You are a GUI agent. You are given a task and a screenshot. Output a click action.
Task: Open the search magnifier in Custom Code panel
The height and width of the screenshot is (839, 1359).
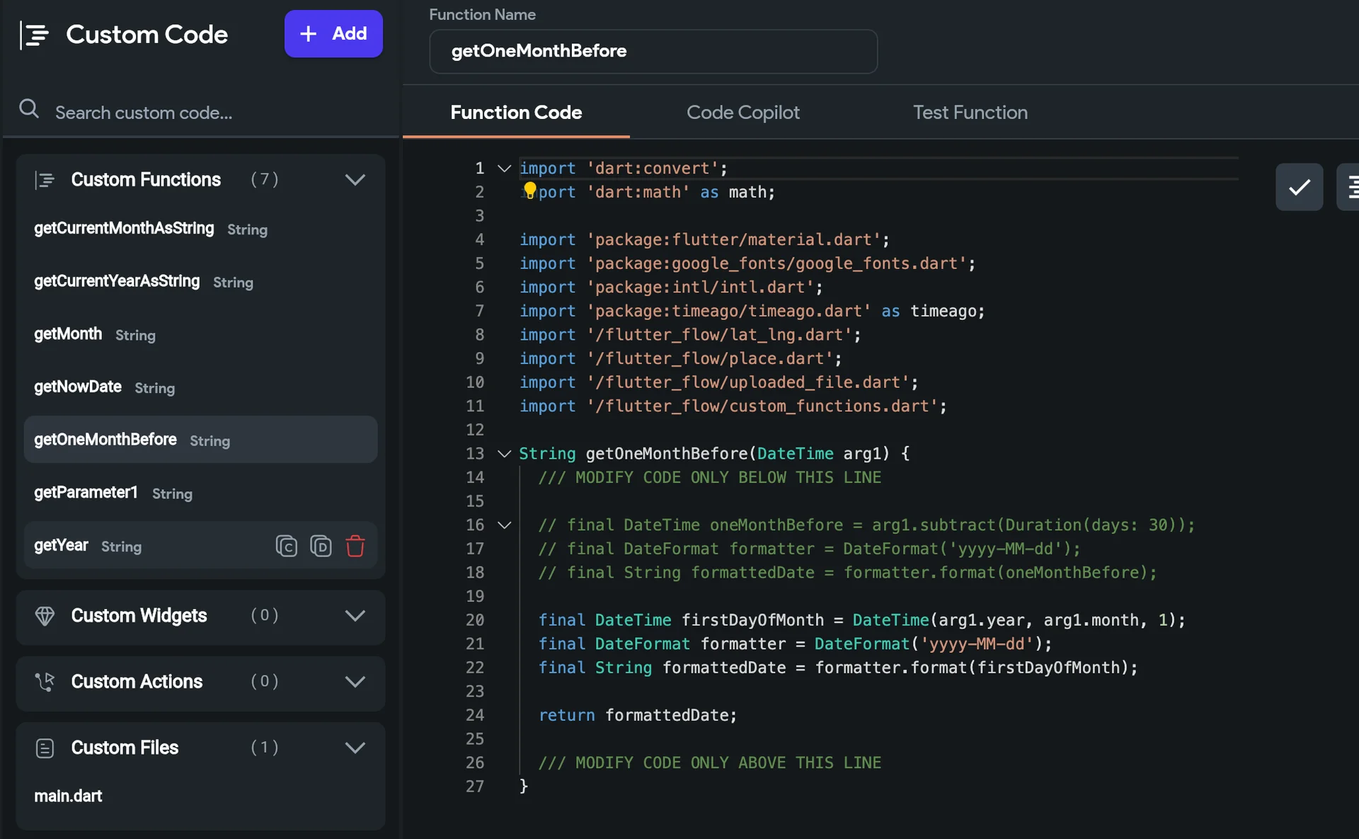click(28, 109)
